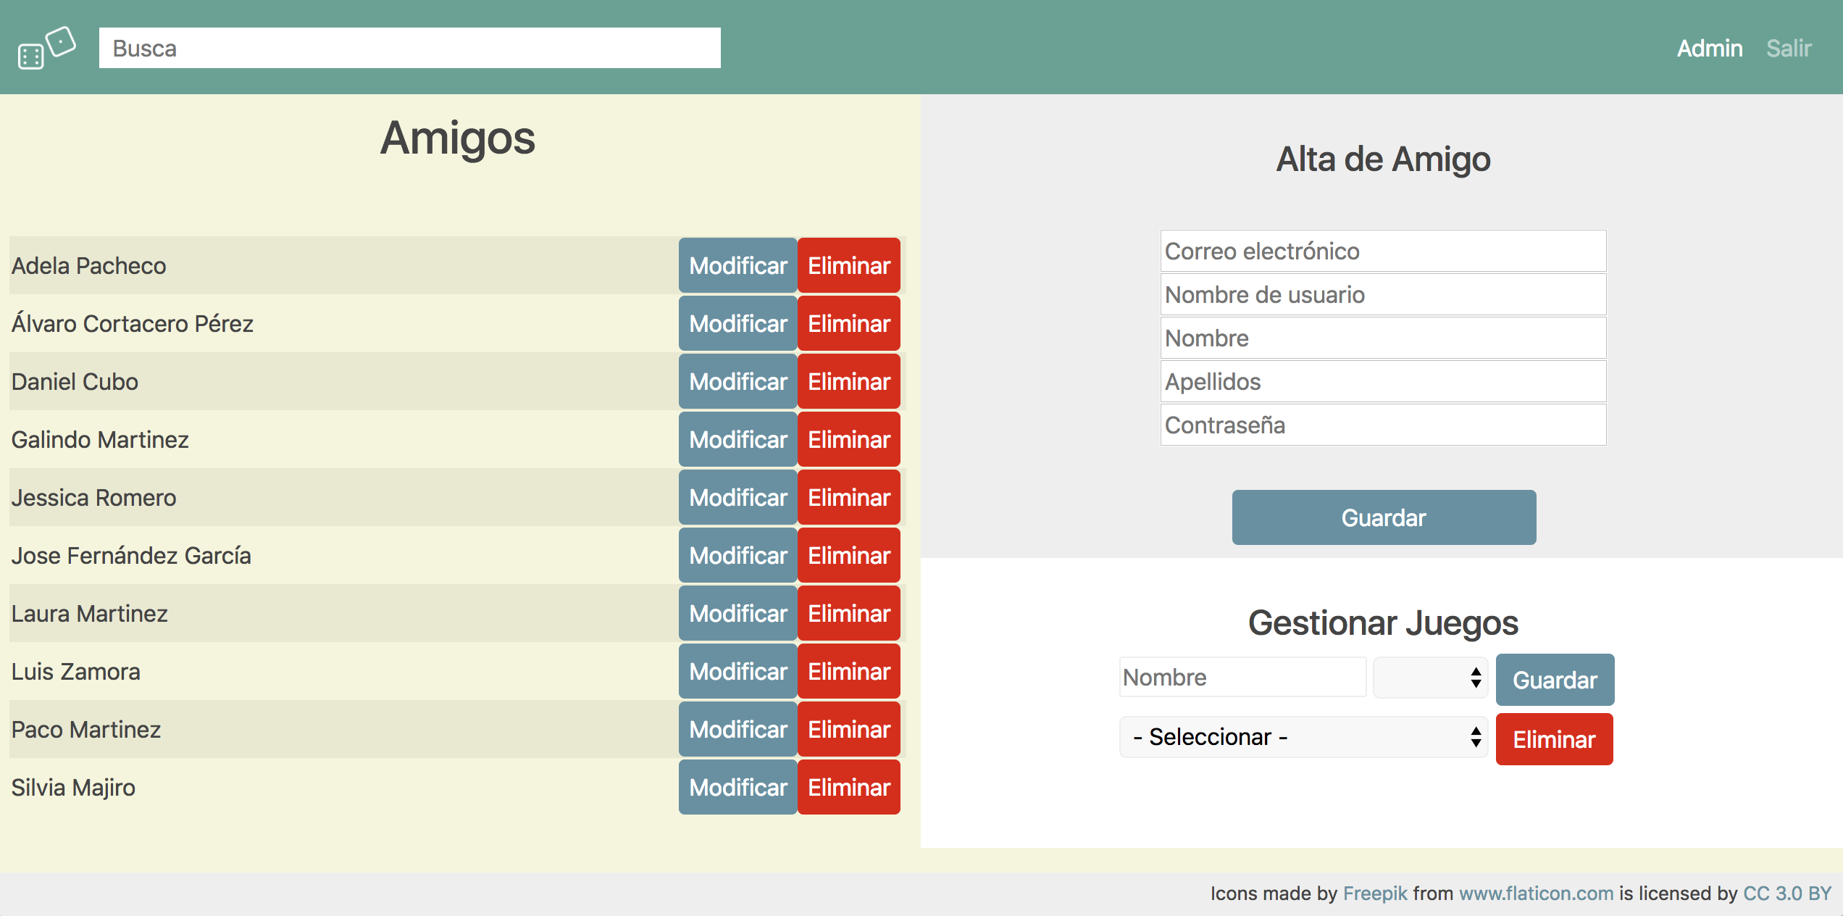Remove Silvia Majiro with Eliminar

coord(848,788)
